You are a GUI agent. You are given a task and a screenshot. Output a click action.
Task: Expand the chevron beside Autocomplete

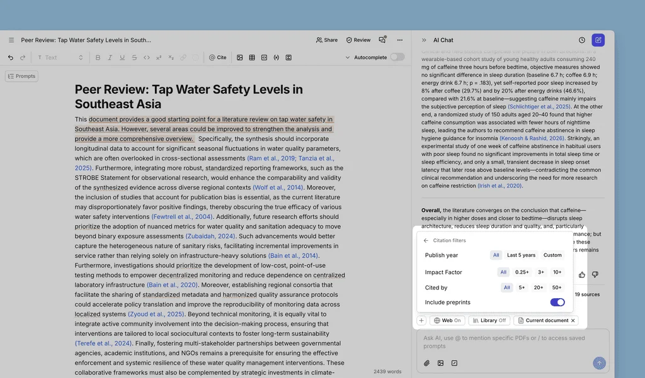(348, 57)
